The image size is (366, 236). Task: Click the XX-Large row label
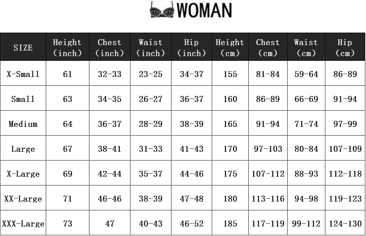(23, 199)
